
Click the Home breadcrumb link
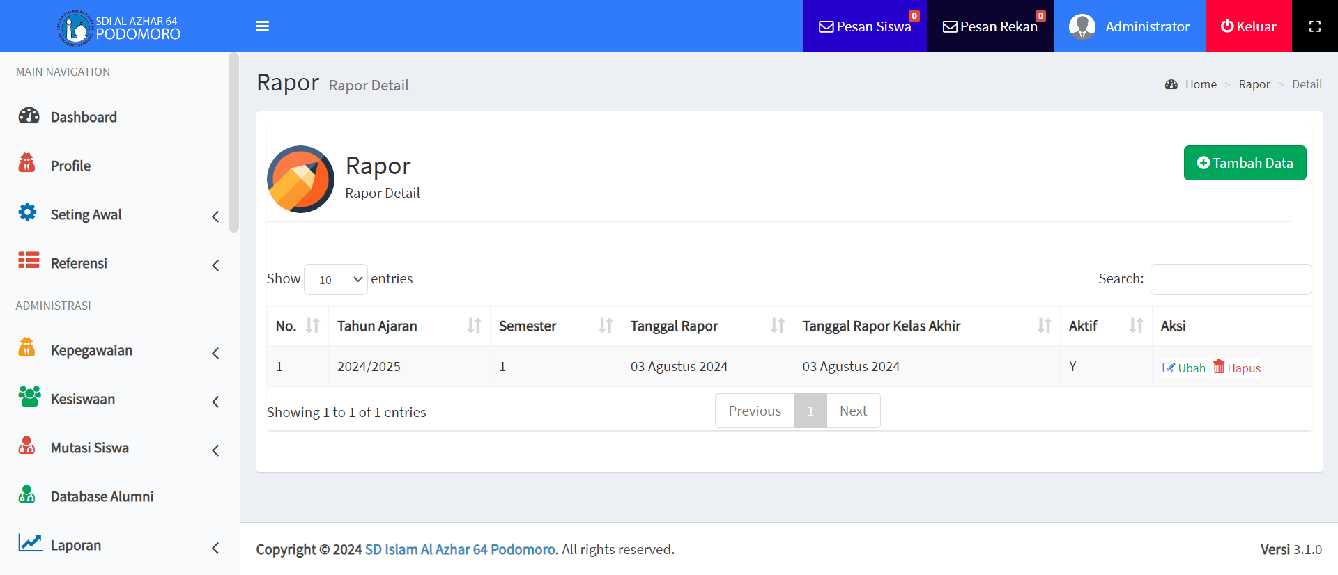[1201, 84]
